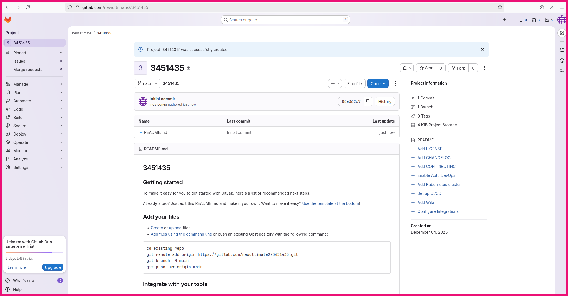Click the Add Wiki link
Screen dimensions: 568x296
[426, 203]
